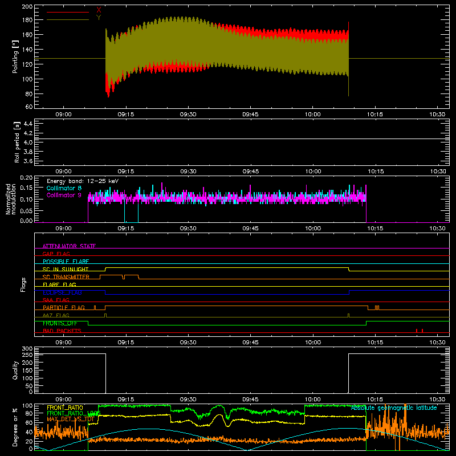Click the 4.4 tick on Roll period axis

click(x=28, y=124)
